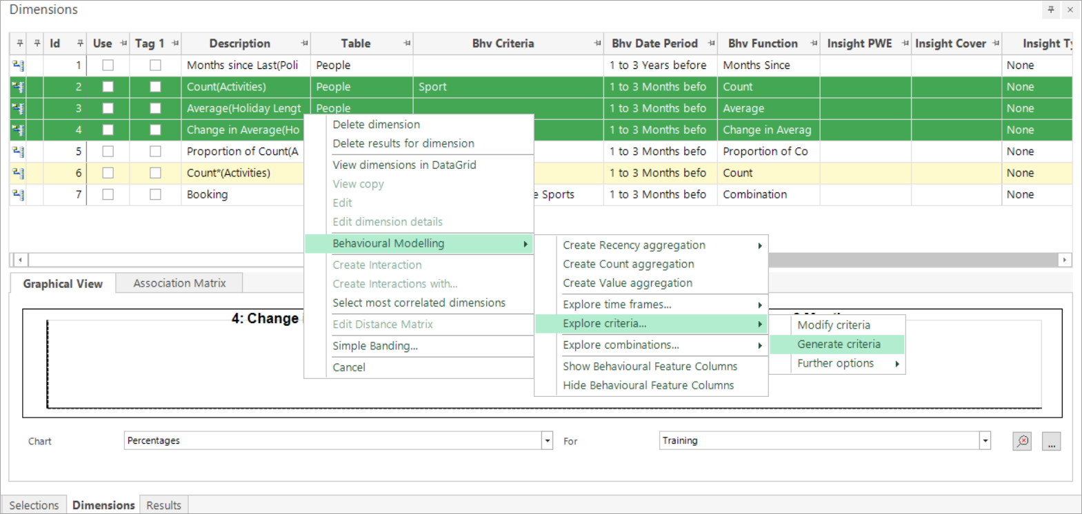Choose Generate criteria menu item
The height and width of the screenshot is (514, 1082).
click(838, 345)
